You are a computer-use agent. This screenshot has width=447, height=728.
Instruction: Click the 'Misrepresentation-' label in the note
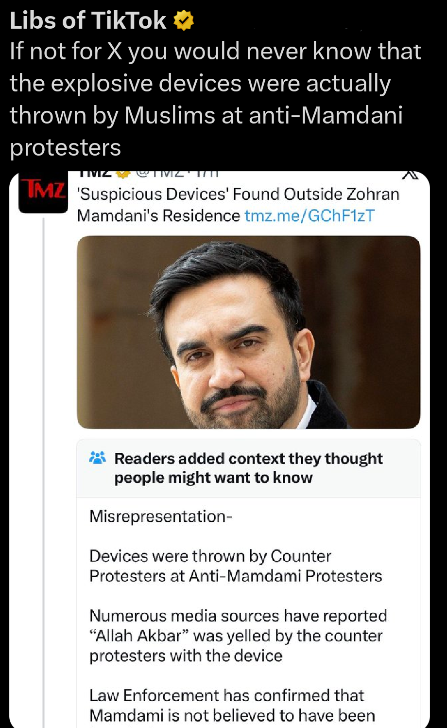(x=161, y=516)
